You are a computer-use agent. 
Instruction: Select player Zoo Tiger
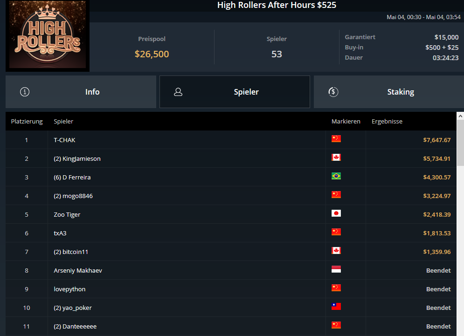[x=67, y=214]
